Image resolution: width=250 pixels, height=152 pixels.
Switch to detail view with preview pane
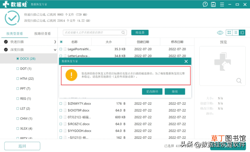coord(242,32)
